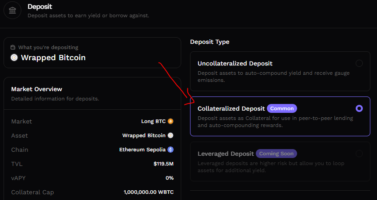377x200 pixels.
Task: Select the Uncollateralized Deposit radio button
Action: point(359,63)
